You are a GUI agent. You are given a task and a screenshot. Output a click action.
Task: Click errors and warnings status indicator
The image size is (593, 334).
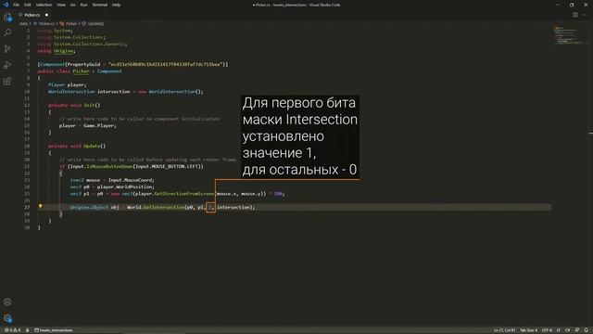point(12,330)
